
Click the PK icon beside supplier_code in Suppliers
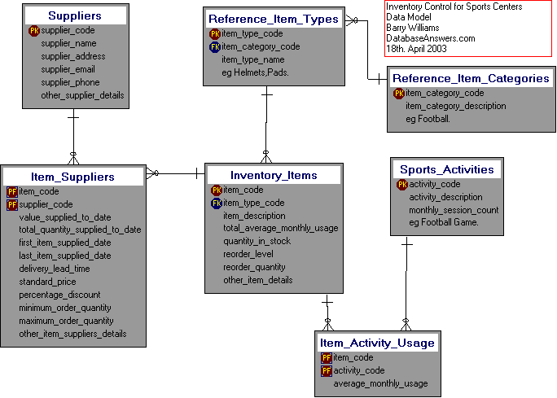34,31
